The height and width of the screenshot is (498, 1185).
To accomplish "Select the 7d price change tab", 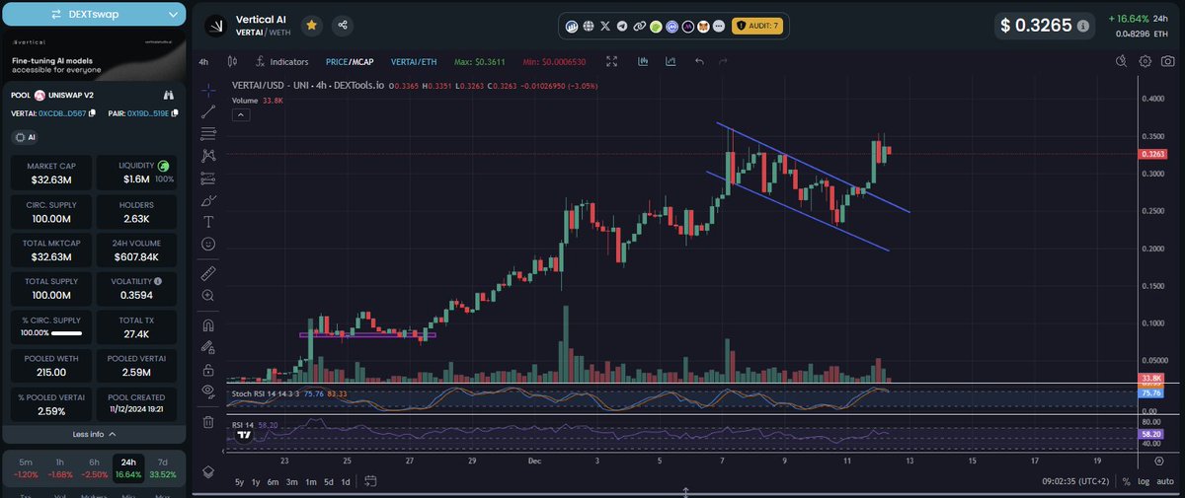I will pyautogui.click(x=163, y=466).
